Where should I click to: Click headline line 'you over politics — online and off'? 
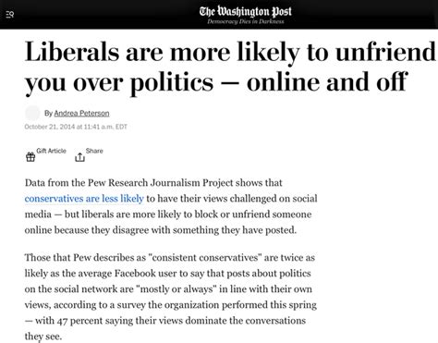[x=216, y=82]
